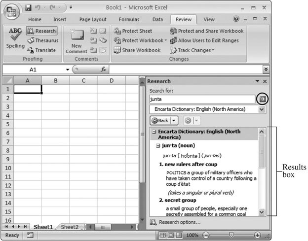Click the Search for text field

pos(202,99)
